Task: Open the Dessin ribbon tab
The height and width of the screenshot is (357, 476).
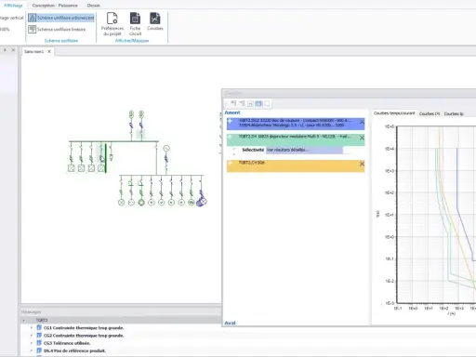Action: (93, 6)
